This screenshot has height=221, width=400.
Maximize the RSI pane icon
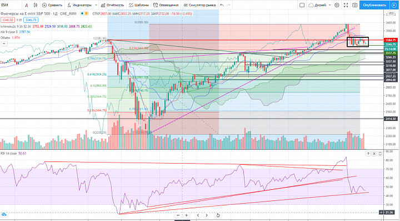tap(380, 154)
